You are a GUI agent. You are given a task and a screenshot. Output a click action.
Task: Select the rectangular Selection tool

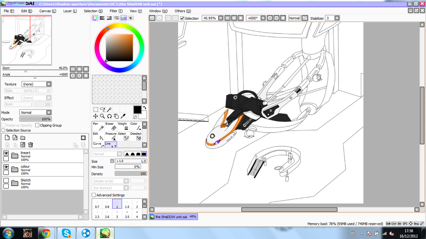point(96,109)
